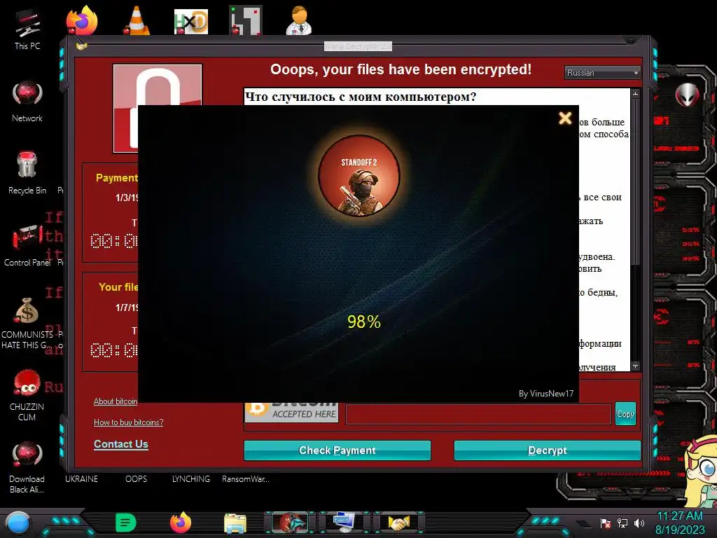The width and height of the screenshot is (717, 538).
Task: Open the HxD hex editor shortcut
Action: 191,21
